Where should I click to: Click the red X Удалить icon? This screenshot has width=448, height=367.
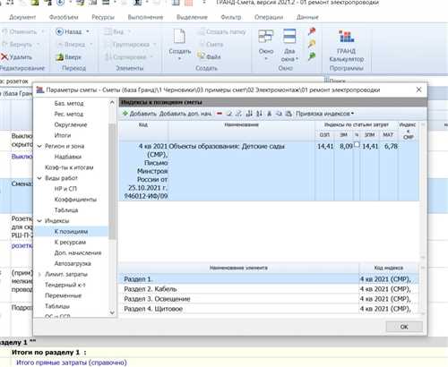(x=4, y=56)
